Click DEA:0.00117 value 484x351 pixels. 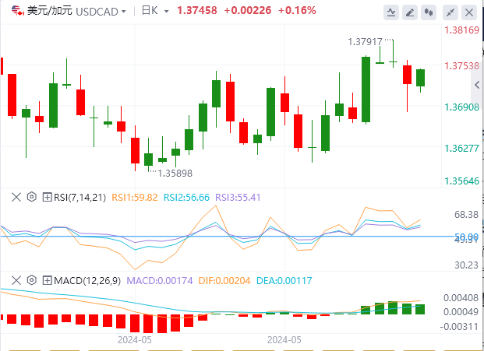point(284,281)
